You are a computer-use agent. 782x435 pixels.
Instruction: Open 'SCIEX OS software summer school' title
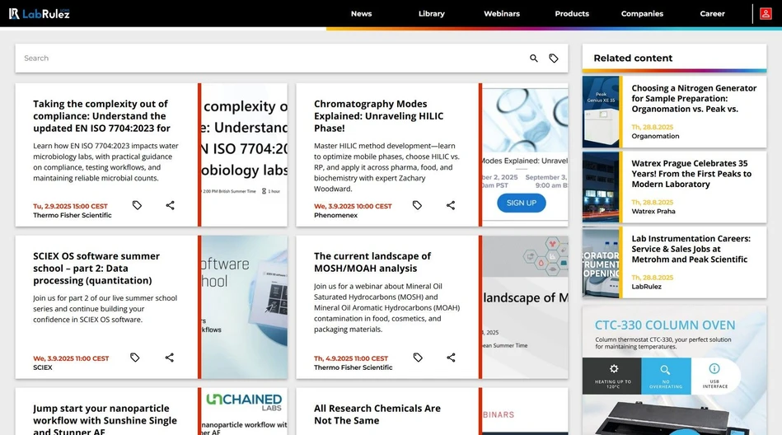click(96, 268)
